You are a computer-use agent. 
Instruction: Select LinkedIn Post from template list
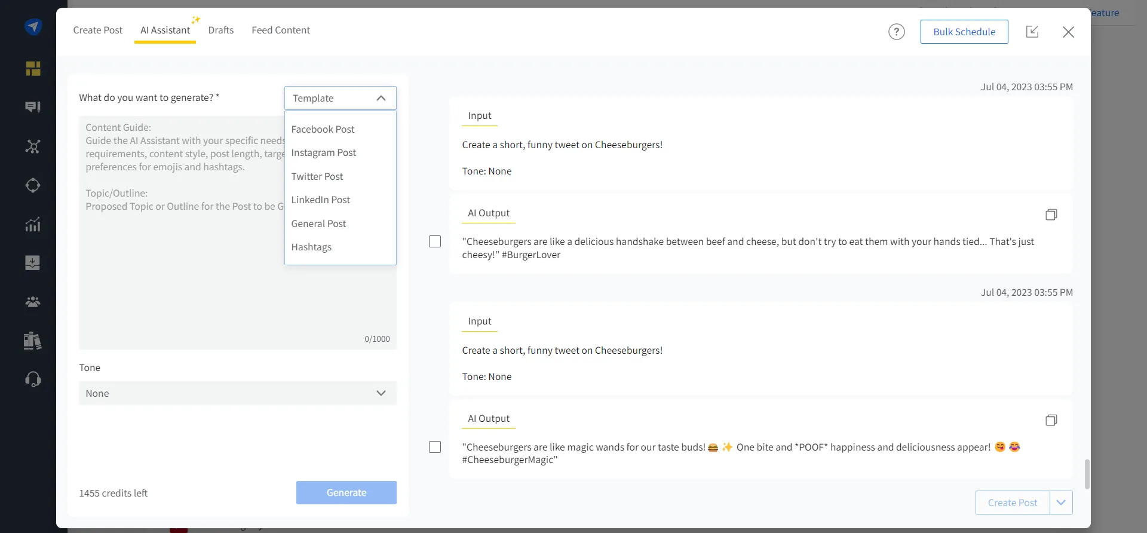341,200
